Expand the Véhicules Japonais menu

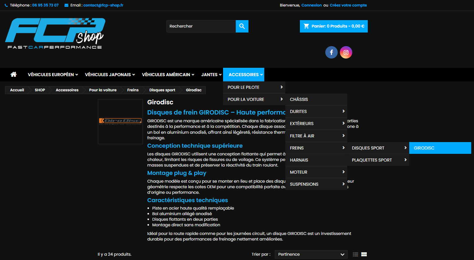click(110, 75)
